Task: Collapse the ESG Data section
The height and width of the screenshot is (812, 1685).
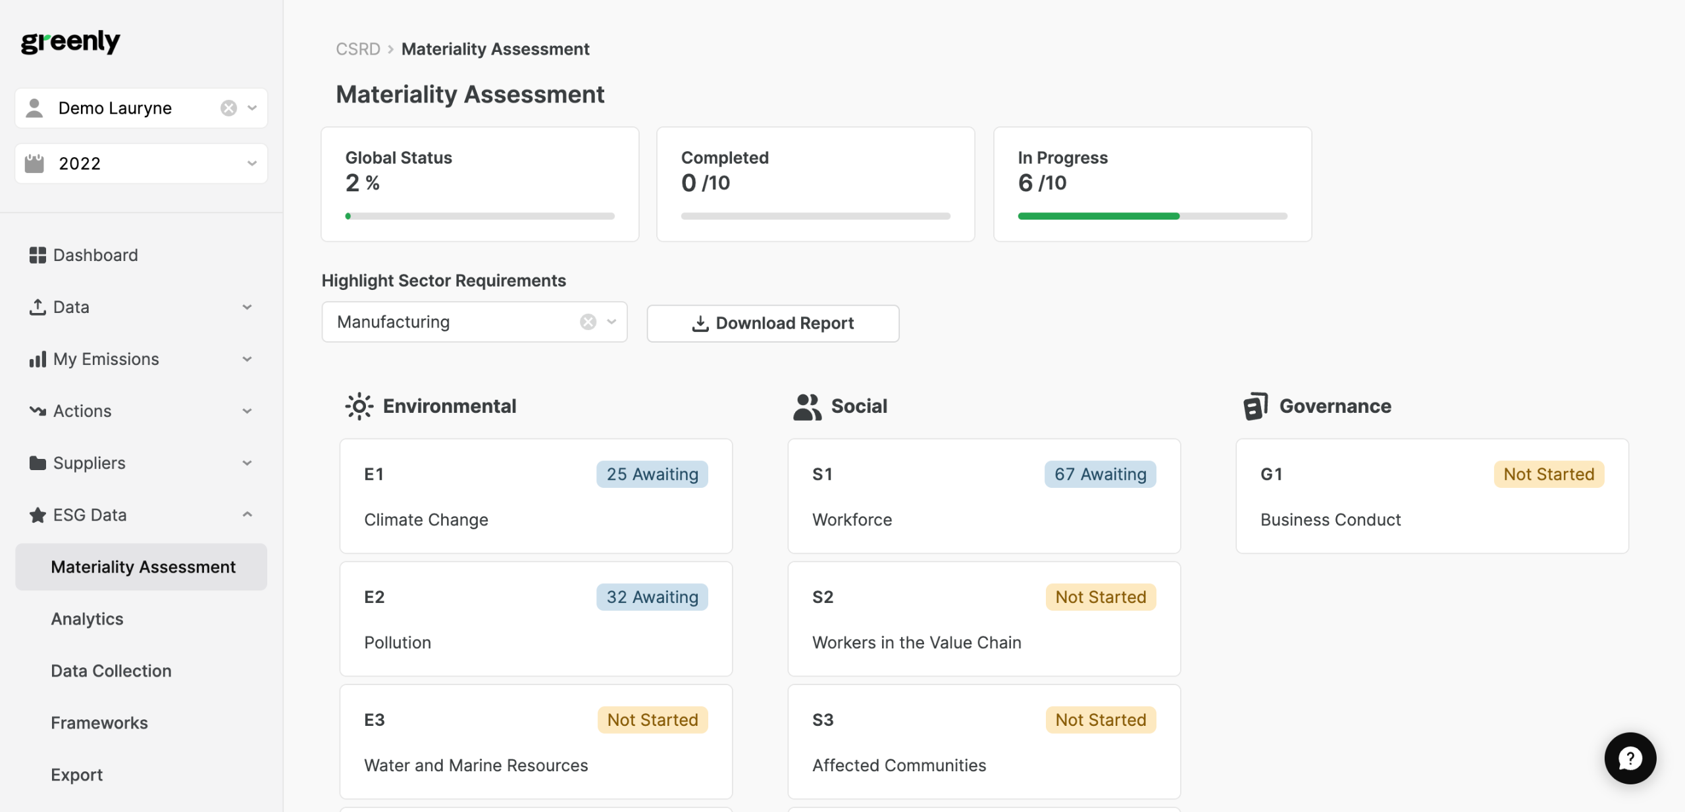Action: click(x=247, y=515)
